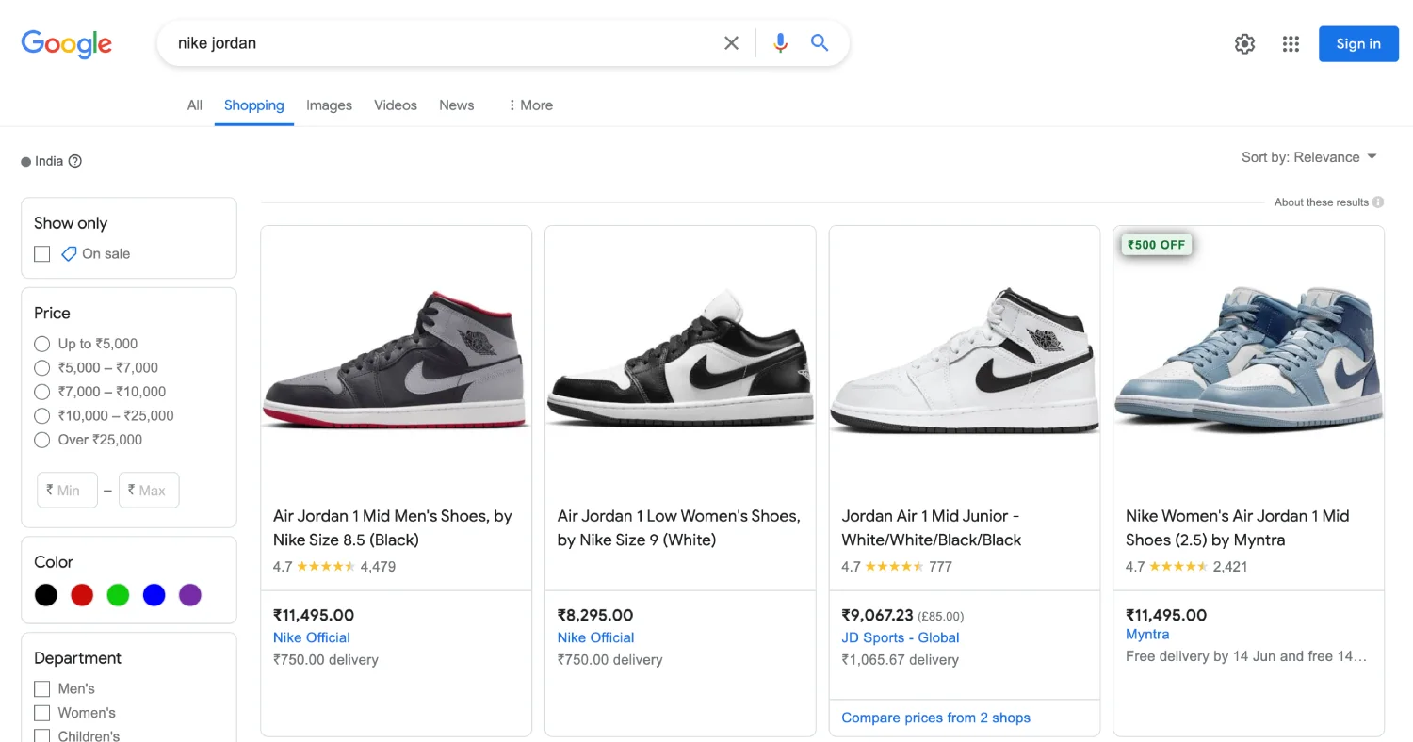Image resolution: width=1413 pixels, height=742 pixels.
Task: Select price range ₹10,000 – ₹25,000
Action: (x=41, y=416)
